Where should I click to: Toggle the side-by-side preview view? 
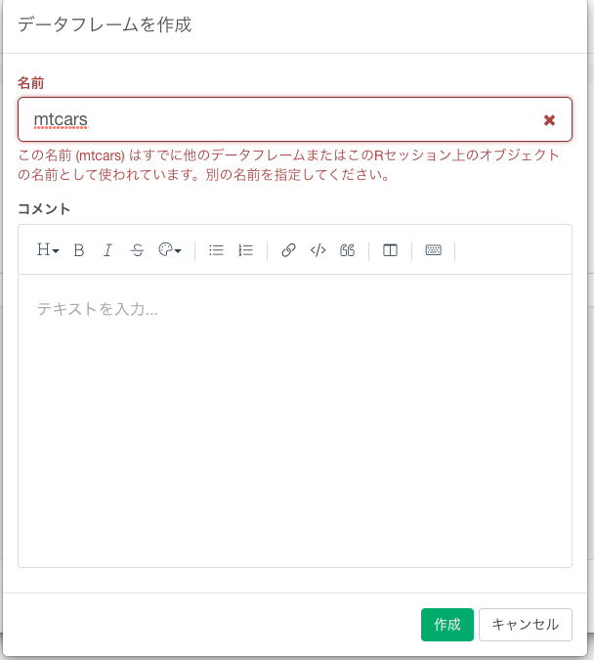point(390,250)
